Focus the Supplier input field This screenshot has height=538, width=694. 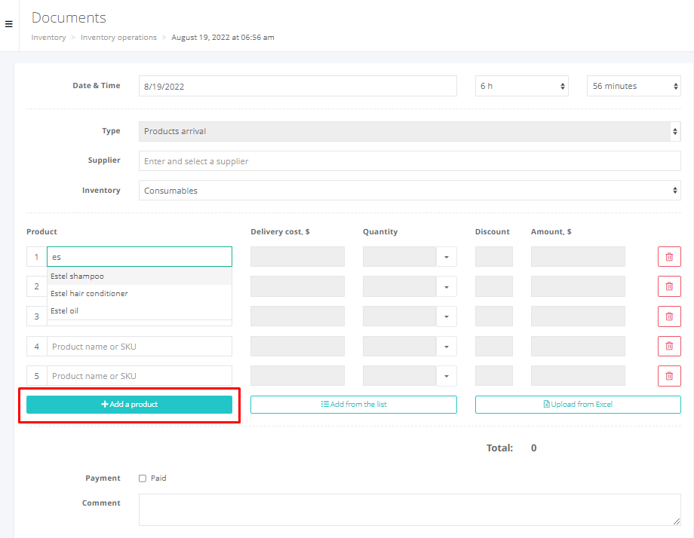[410, 161]
